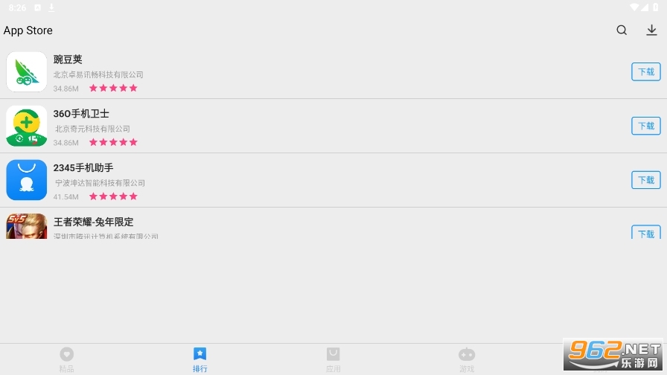Click the 360手机卫士 star rating
This screenshot has height=375, width=667.
(x=113, y=142)
